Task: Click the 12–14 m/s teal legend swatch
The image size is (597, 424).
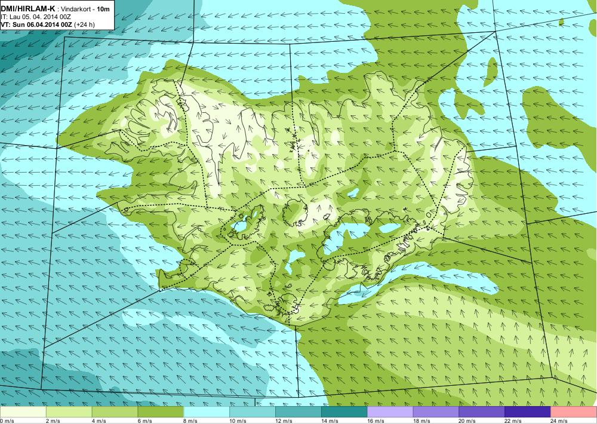Action: [298, 412]
